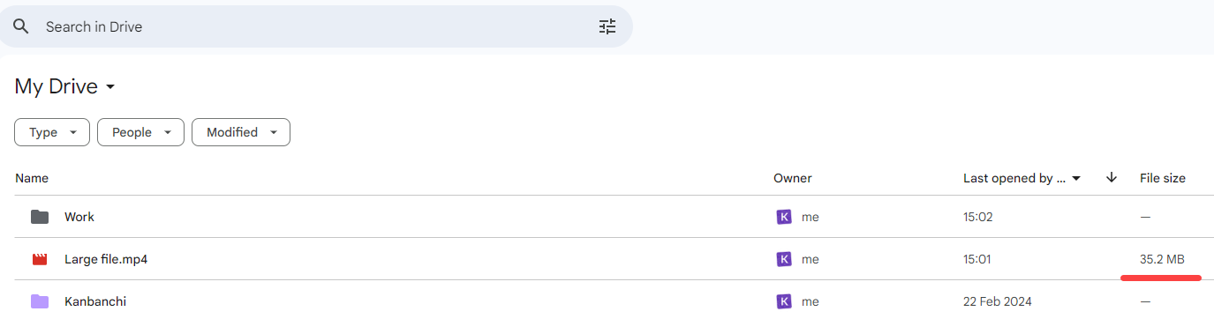
Task: Select the Kanbanchi folder name
Action: point(95,301)
